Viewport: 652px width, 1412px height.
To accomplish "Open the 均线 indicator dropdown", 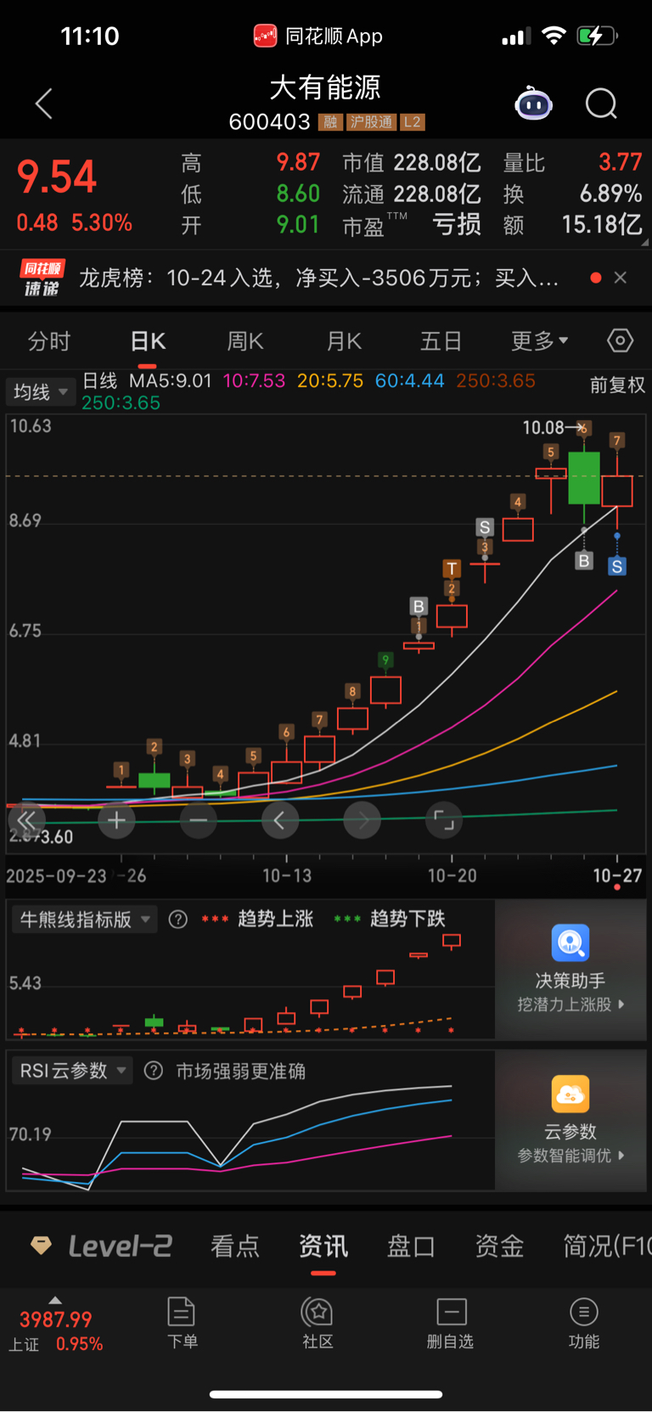I will pos(40,392).
